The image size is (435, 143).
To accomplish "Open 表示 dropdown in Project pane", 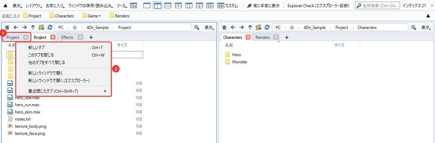I will (x=209, y=28).
